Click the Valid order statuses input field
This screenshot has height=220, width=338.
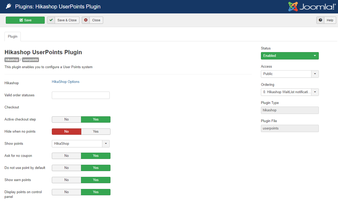coord(81,95)
